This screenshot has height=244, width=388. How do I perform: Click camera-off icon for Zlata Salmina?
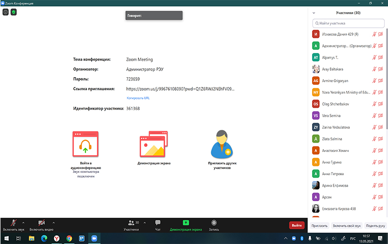[381, 138]
